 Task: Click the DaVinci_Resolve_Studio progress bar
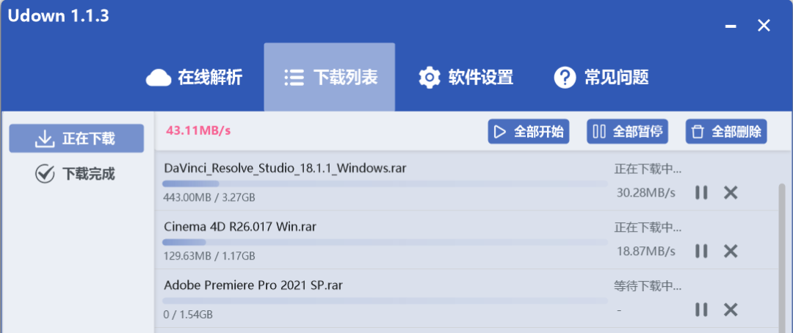385,183
